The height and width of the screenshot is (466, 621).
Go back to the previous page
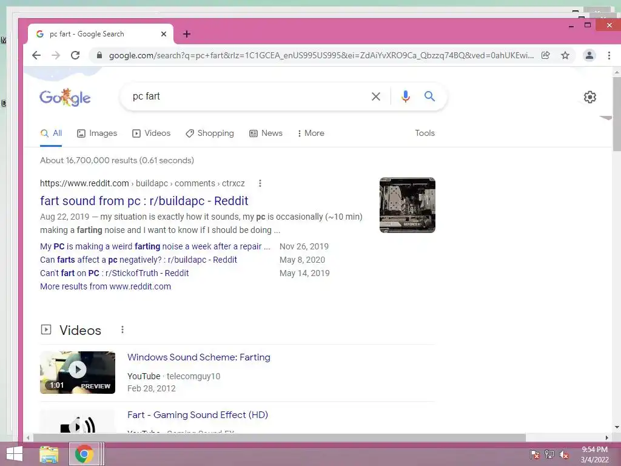click(x=36, y=55)
